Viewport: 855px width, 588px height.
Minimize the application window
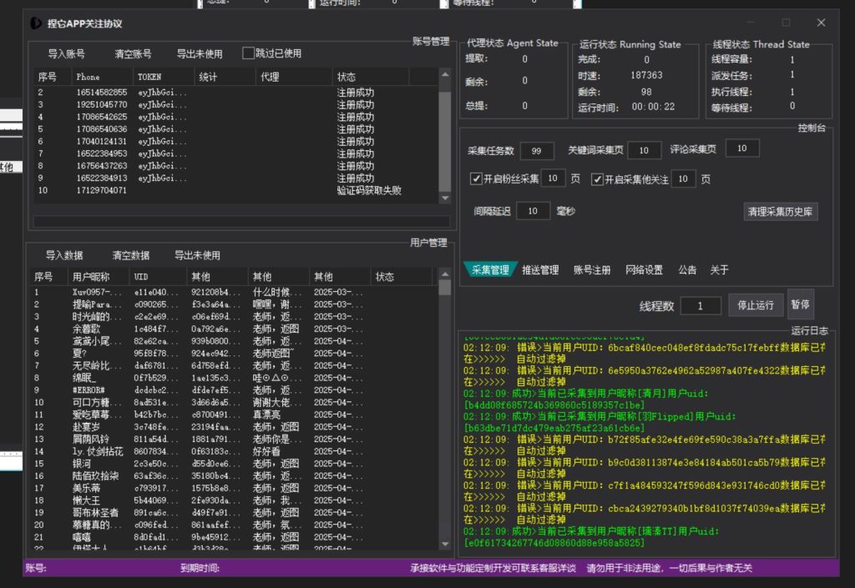coord(751,23)
